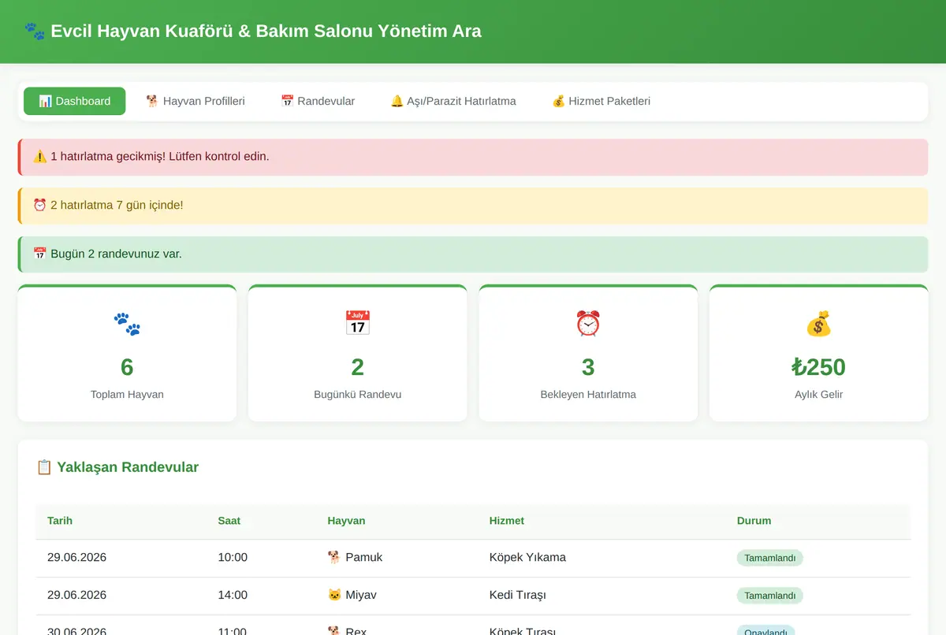Click the Köpek Yıkama service cell
The image size is (946, 635).
[527, 557]
